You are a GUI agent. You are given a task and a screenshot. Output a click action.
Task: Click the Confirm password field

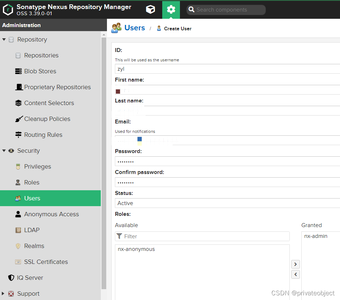227,182
